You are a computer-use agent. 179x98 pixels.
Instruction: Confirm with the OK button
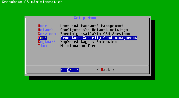tap(70, 70)
